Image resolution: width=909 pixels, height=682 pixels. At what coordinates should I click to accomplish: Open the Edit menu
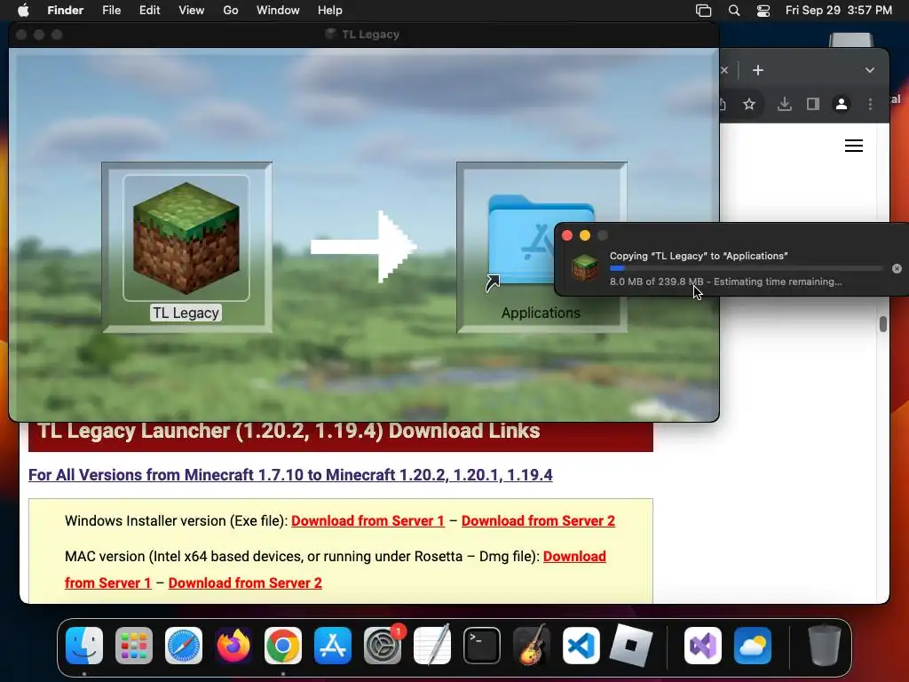coord(149,11)
